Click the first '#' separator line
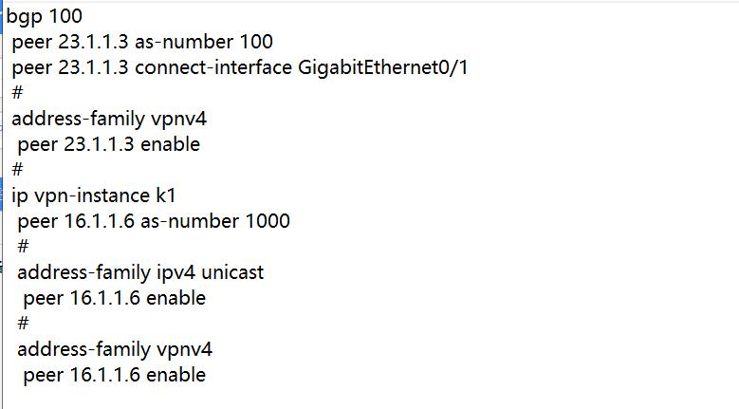Viewport: 739px width, 409px height. [17, 93]
